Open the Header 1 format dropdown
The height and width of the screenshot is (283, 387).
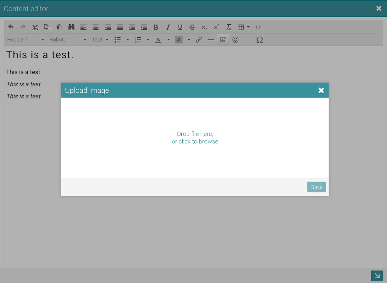26,40
